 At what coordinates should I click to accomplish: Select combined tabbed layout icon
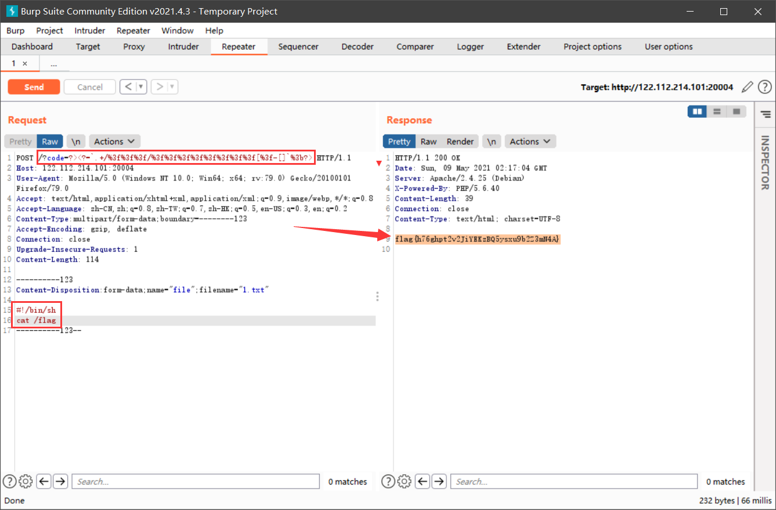coord(737,111)
